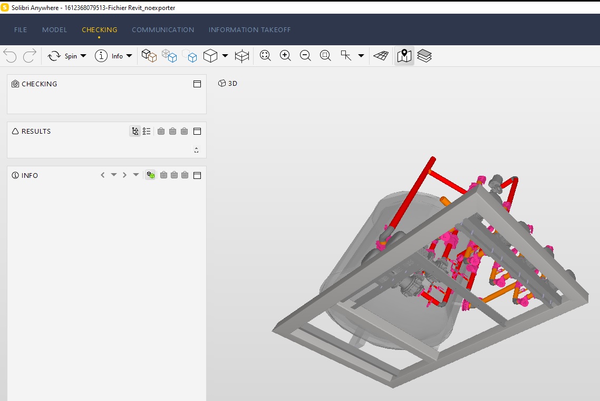The height and width of the screenshot is (401, 600).
Task: Click the map markers view icon
Action: (404, 55)
